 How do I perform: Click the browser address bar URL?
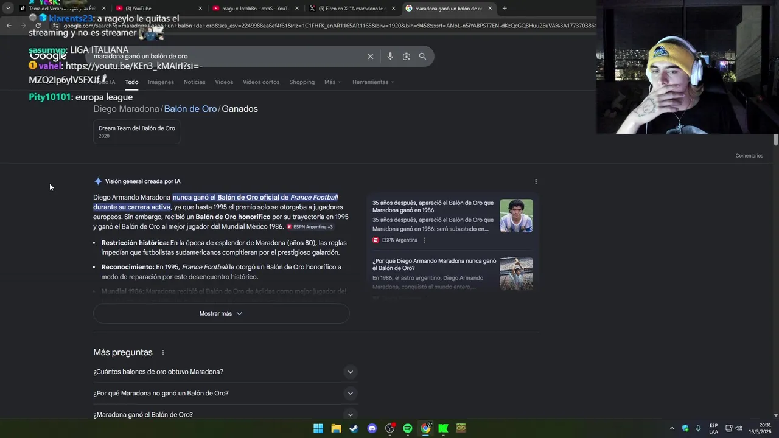click(x=329, y=26)
